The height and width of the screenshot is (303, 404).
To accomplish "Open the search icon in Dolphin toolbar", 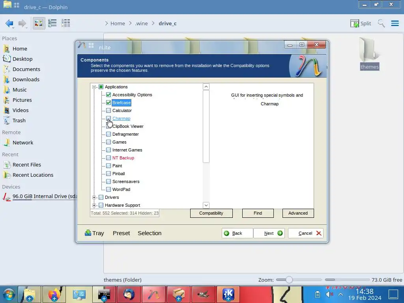I will point(381,23).
